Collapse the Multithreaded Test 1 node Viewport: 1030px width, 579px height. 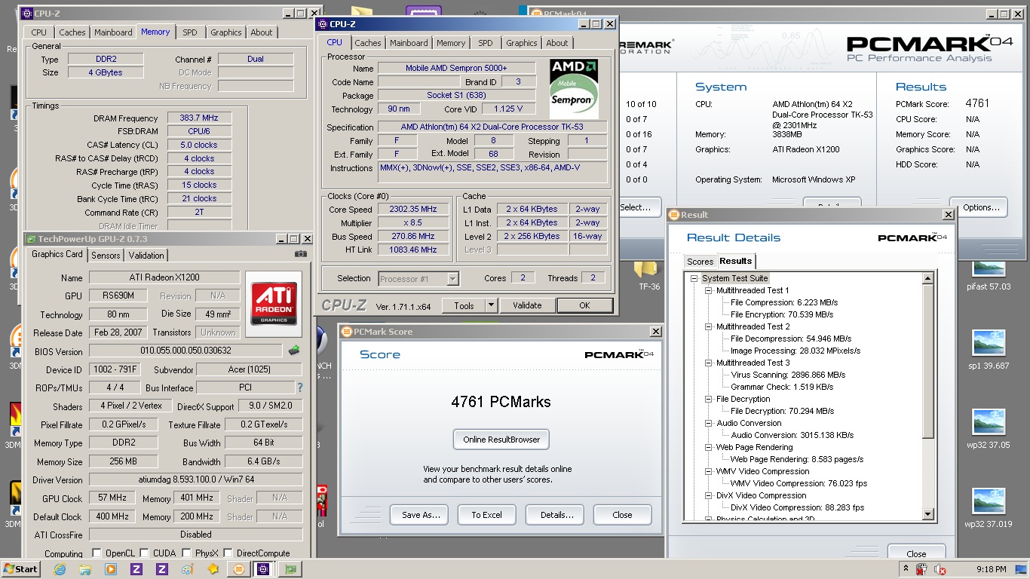pyautogui.click(x=708, y=290)
